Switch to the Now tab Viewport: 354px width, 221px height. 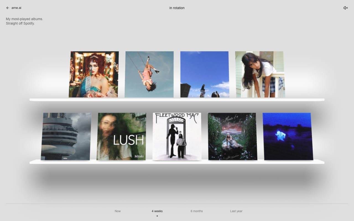[118, 211]
